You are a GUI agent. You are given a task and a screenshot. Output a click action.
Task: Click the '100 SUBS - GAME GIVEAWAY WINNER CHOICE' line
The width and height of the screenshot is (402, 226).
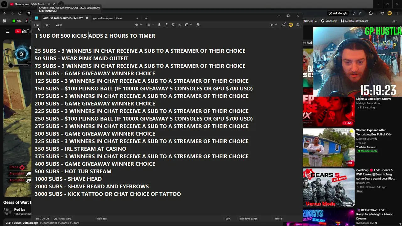pos(95,73)
